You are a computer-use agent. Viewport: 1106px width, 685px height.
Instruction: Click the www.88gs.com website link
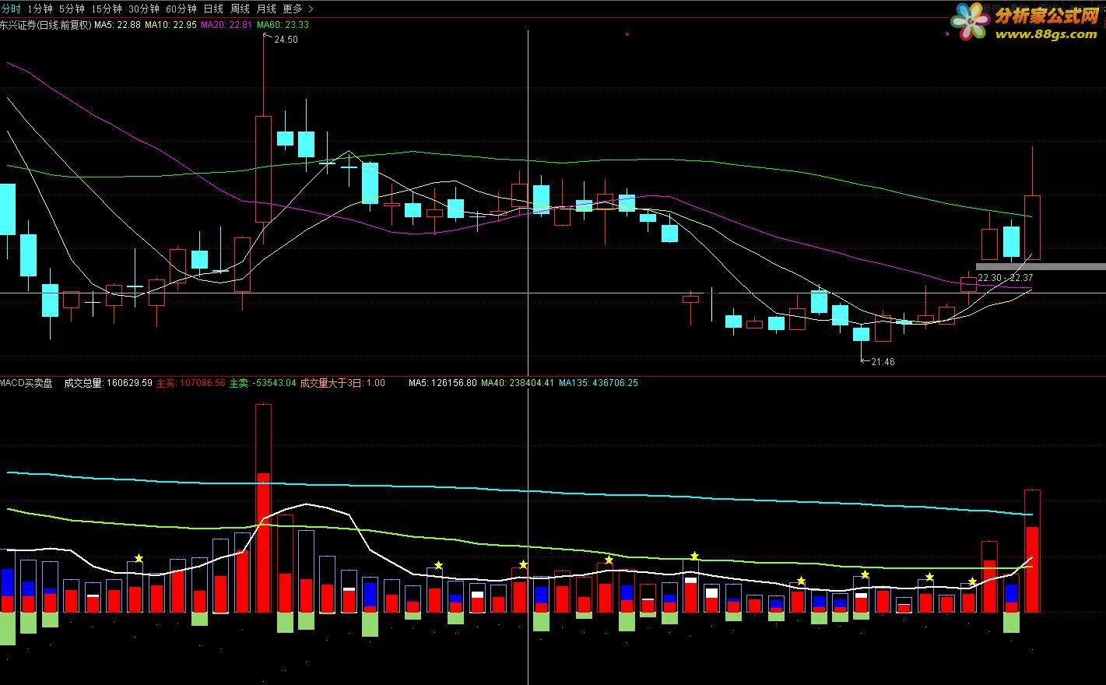coord(1047,34)
